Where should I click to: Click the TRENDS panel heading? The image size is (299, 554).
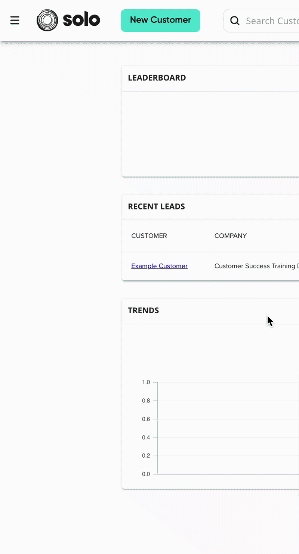143,310
